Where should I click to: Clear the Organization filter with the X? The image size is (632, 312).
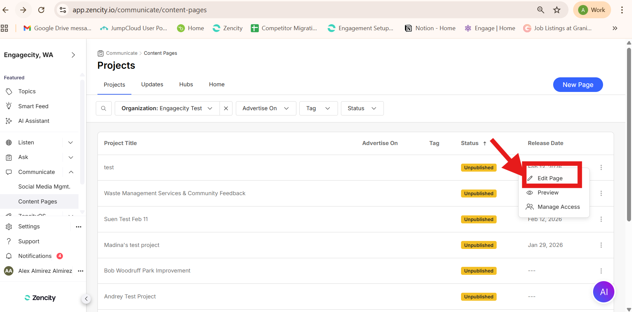pos(226,109)
